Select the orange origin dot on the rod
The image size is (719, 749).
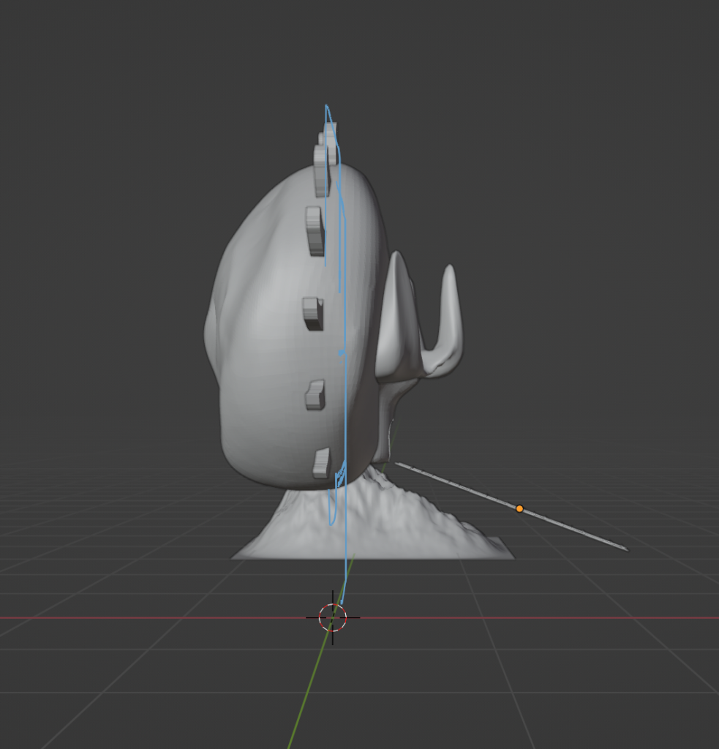(519, 508)
